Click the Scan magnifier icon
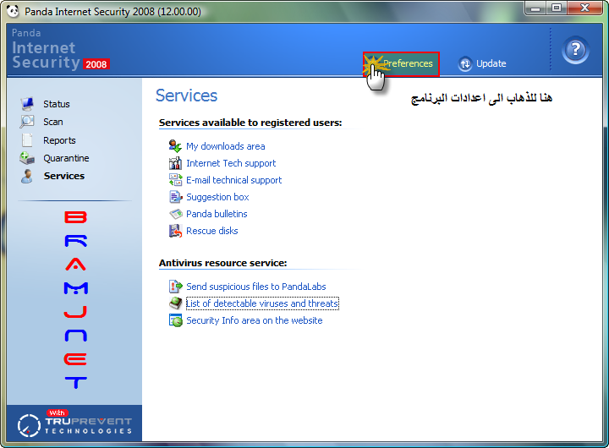 click(27, 122)
